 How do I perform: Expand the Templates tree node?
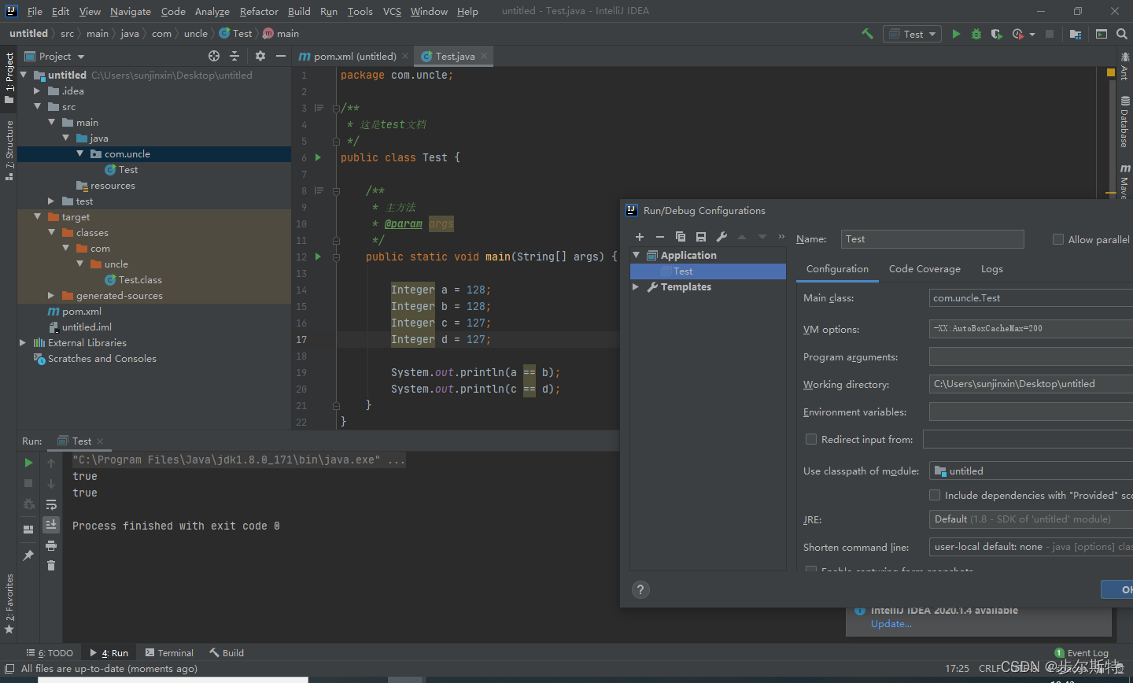coord(636,287)
